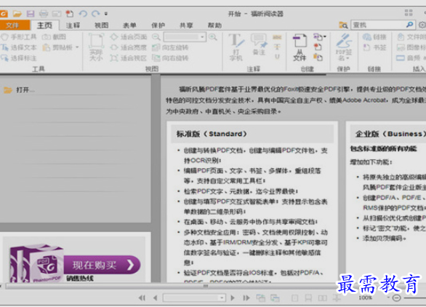Image resolution: width=426 pixels, height=307 pixels.
Task: Select the 打字机 typewriter tool
Action: [x=236, y=47]
